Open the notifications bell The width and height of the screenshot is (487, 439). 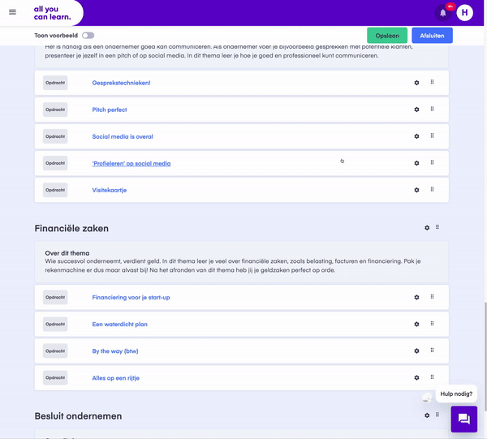pyautogui.click(x=443, y=13)
